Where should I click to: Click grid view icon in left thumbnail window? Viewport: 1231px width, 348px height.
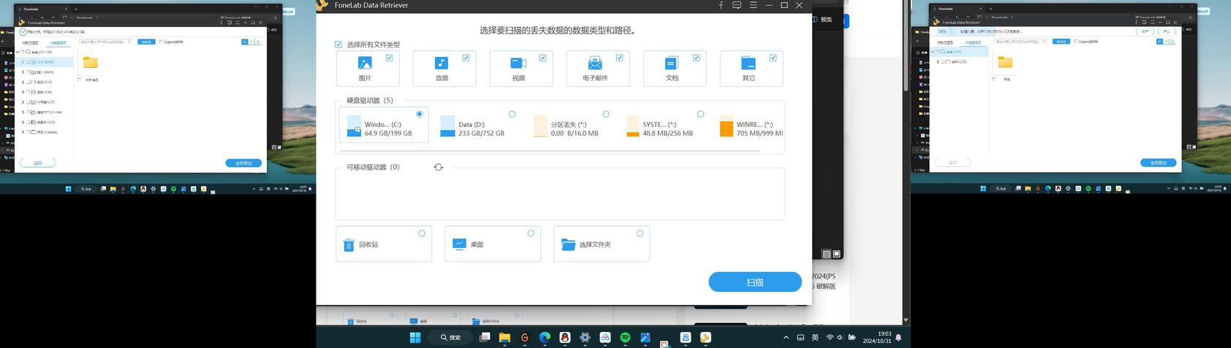tap(245, 42)
